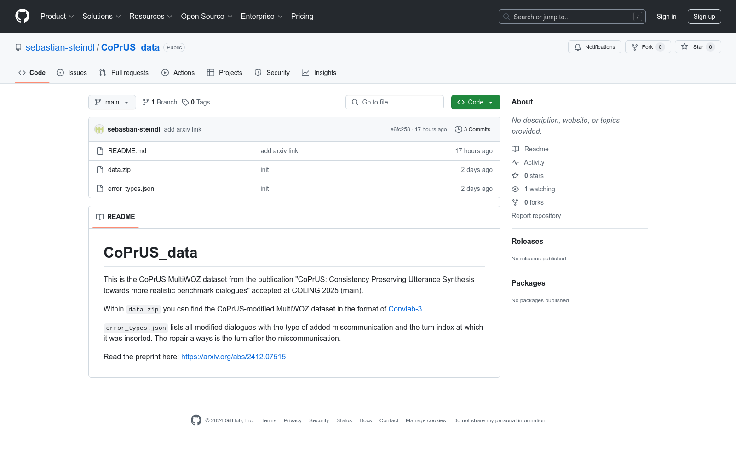Open the arxiv preprint link
Viewport: 736px width, 460px height.
pos(234,356)
